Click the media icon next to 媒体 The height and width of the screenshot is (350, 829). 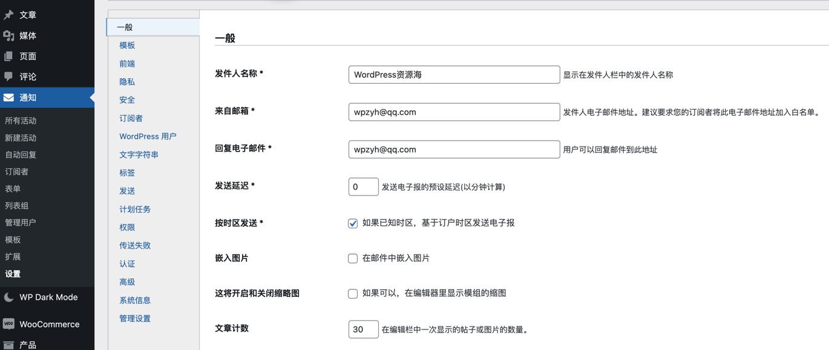pyautogui.click(x=8, y=36)
